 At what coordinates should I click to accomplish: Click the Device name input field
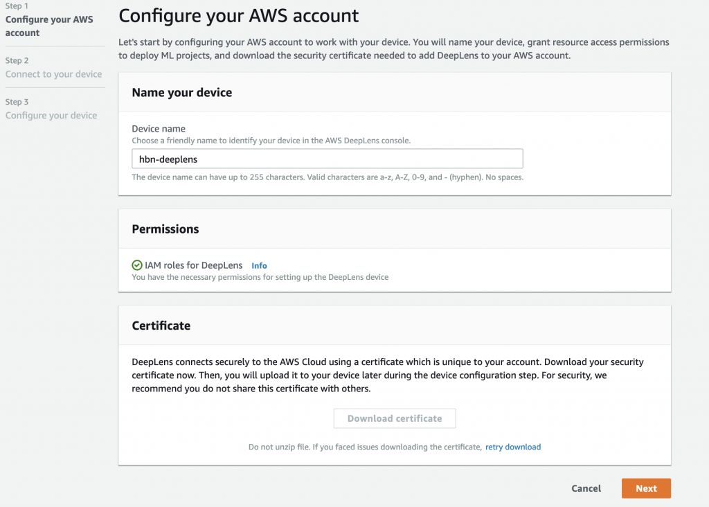pyautogui.click(x=327, y=159)
